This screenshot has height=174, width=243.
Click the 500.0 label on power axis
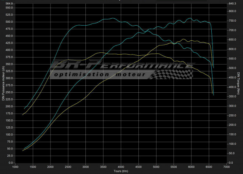pyautogui.click(x=9, y=22)
